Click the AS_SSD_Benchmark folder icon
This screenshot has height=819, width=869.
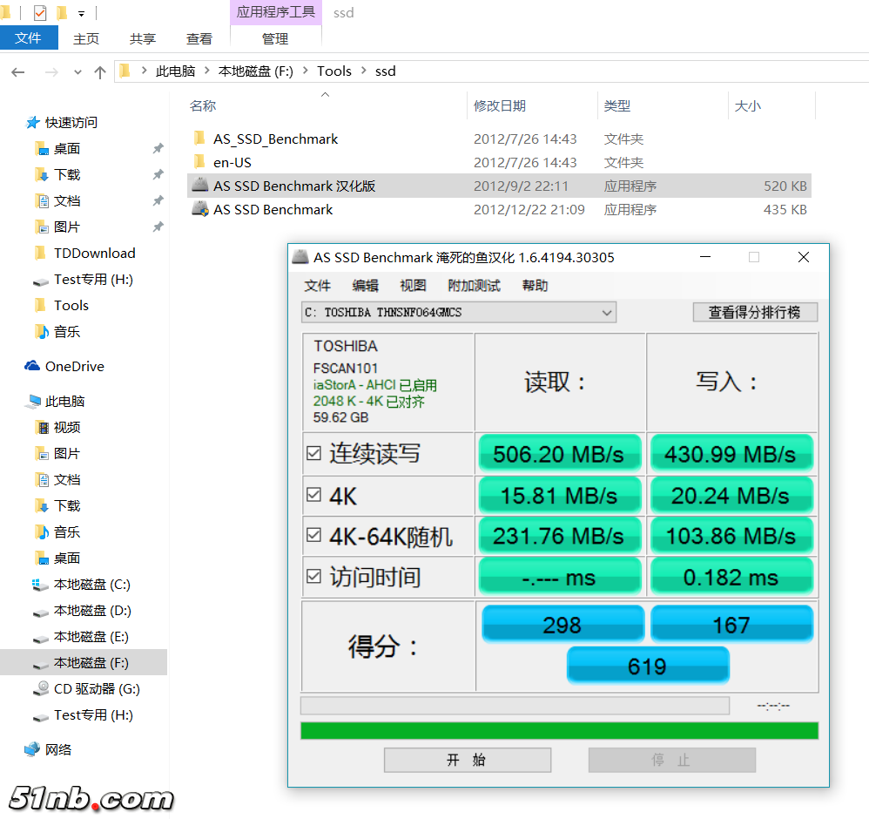(x=199, y=139)
